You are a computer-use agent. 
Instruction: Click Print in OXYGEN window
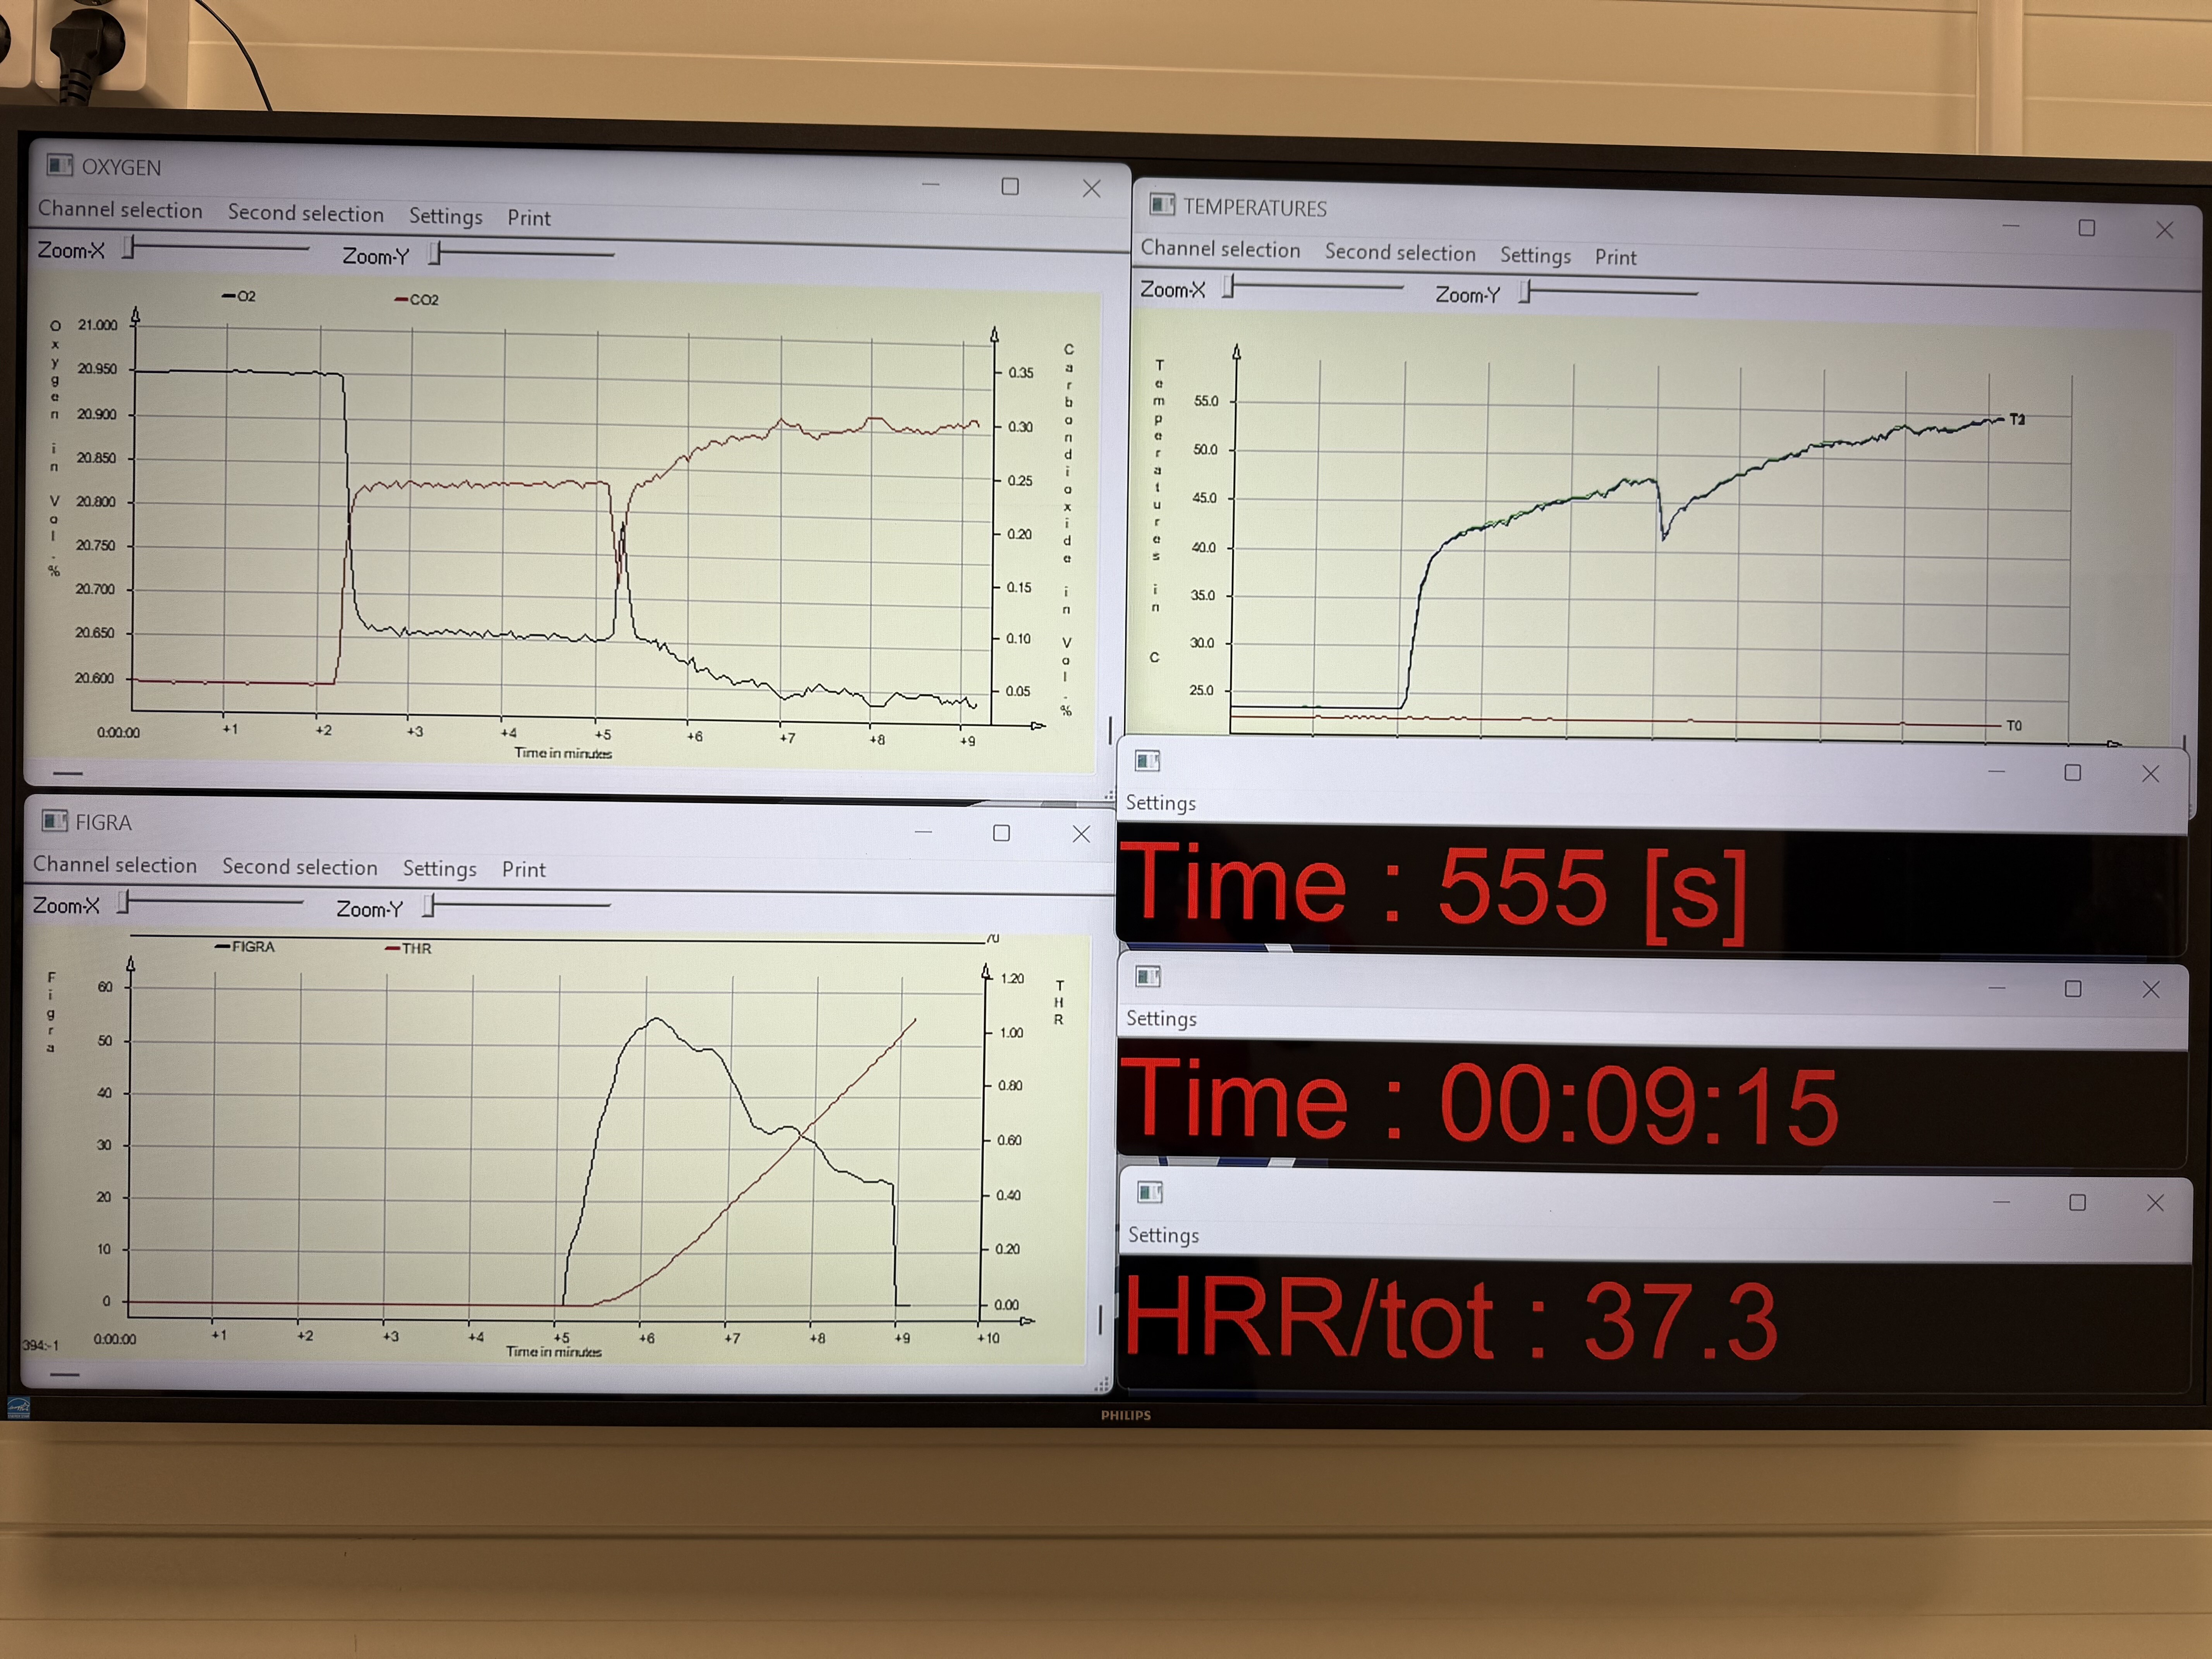(529, 218)
